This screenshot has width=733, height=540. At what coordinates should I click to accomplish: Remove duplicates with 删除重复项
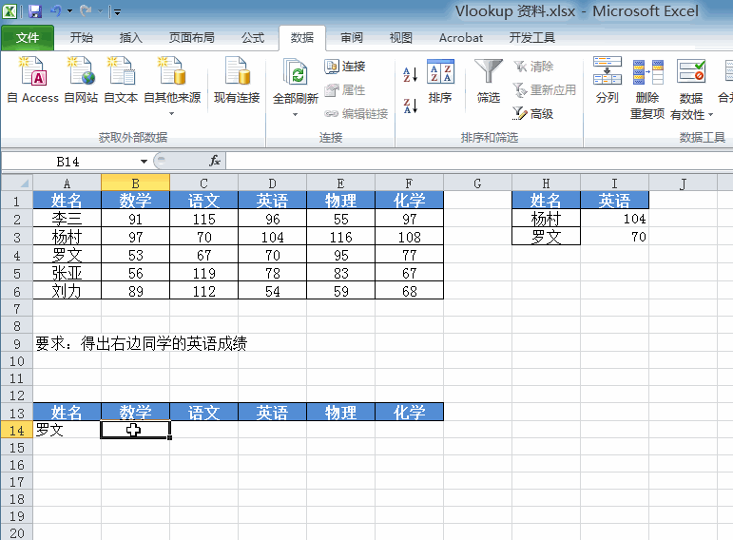(x=647, y=87)
